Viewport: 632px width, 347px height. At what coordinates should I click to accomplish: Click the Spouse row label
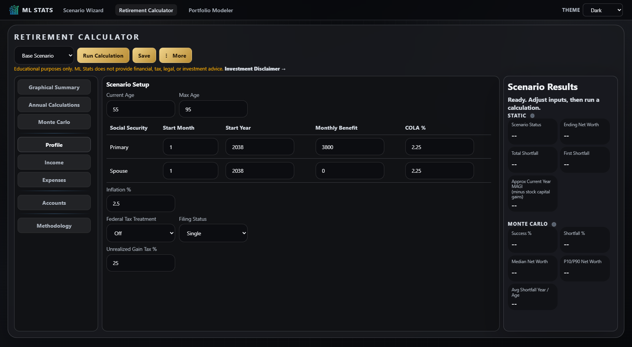tap(119, 171)
